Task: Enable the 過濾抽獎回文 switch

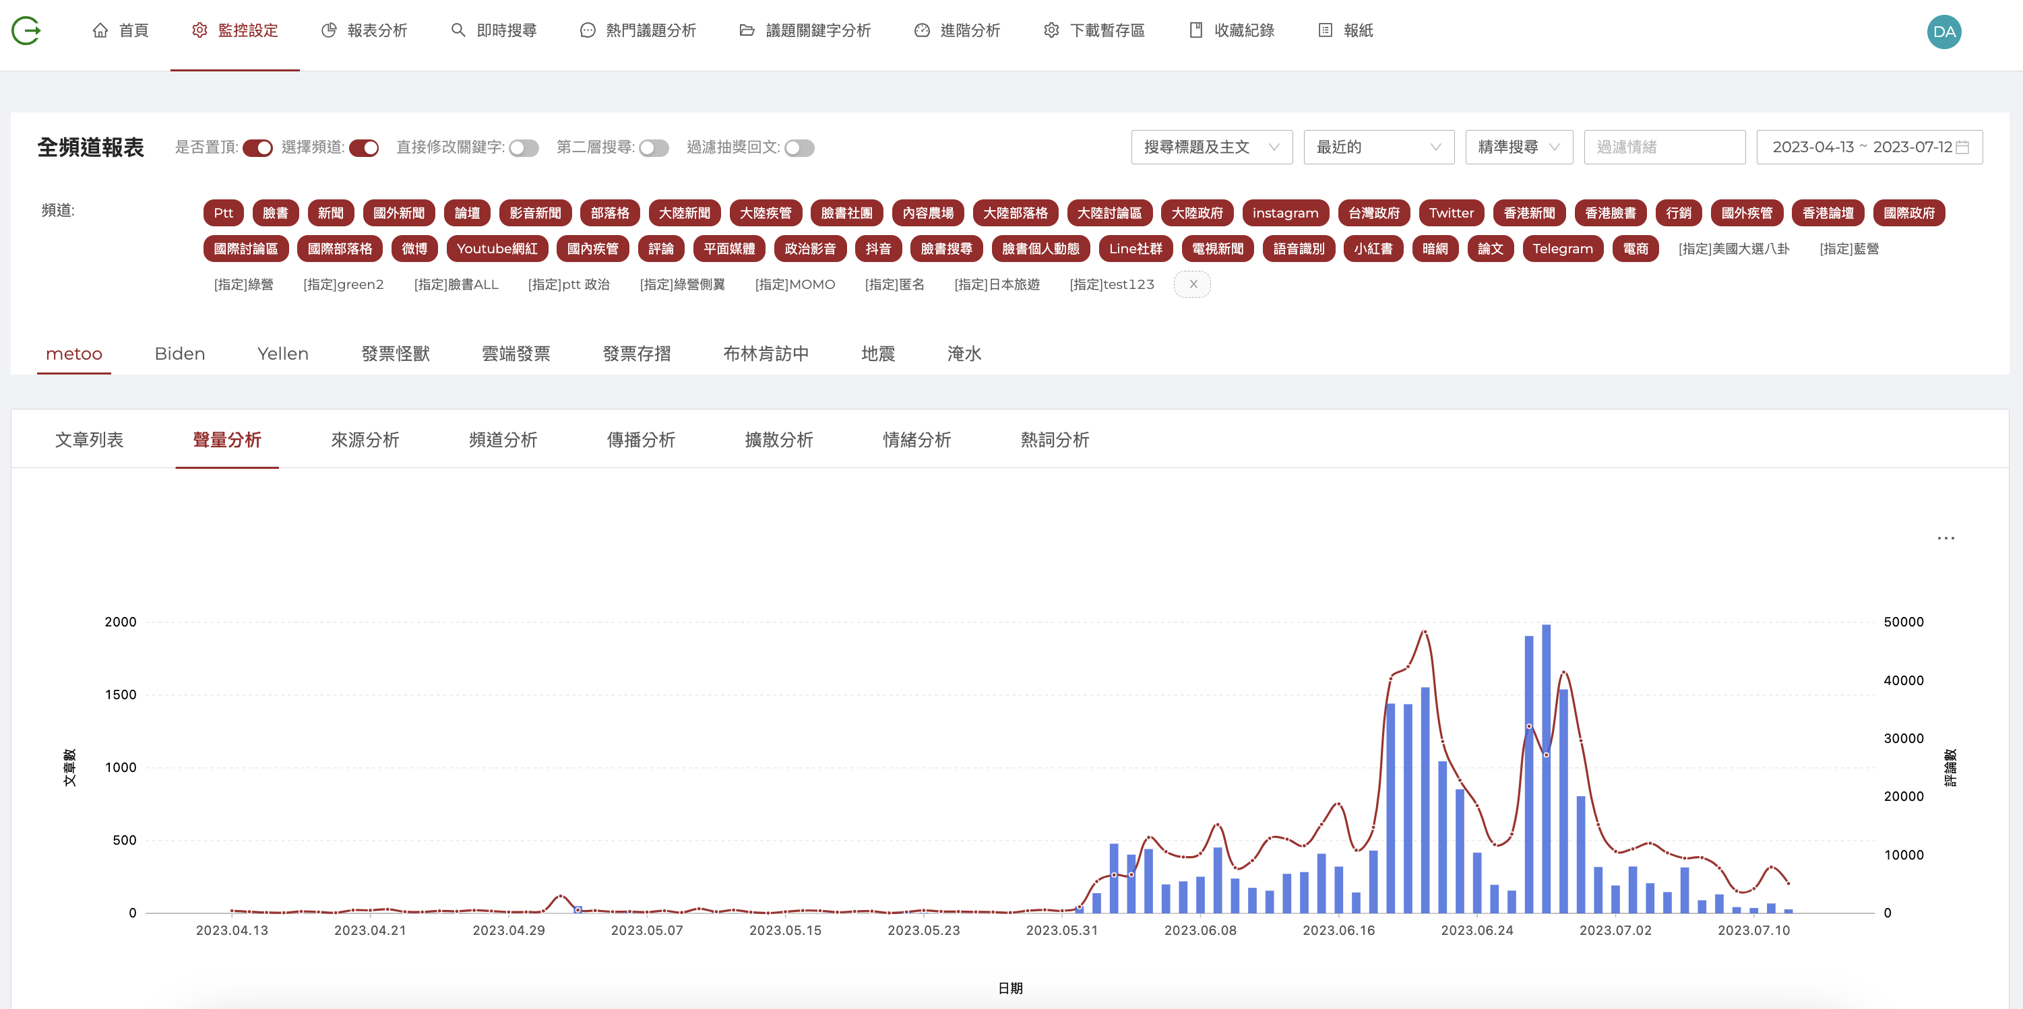Action: [799, 148]
